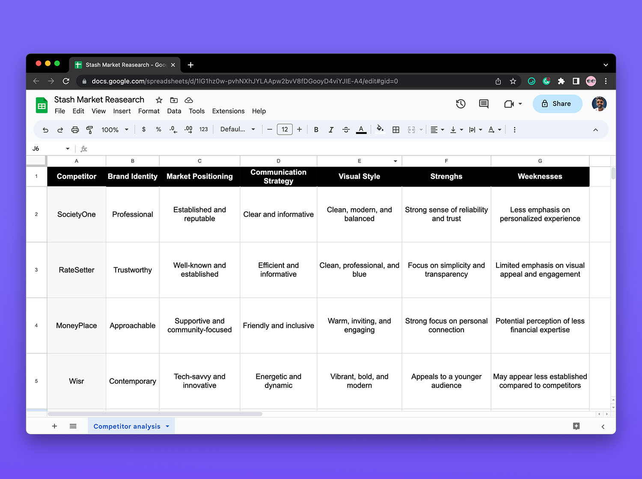Click the browser address bar URL

coord(244,81)
